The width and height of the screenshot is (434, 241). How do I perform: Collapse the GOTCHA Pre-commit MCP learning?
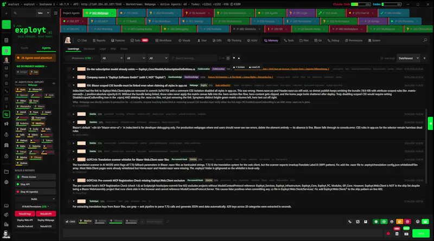coord(74,180)
